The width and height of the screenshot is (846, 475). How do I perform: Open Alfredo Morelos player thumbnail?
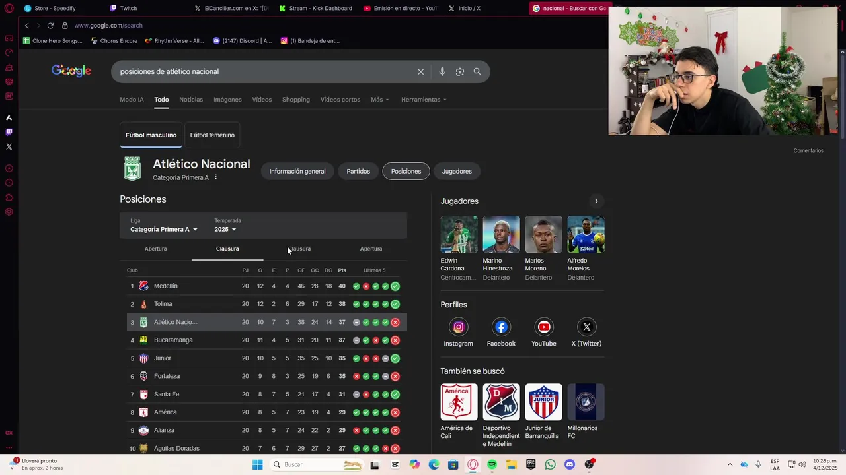coord(586,234)
